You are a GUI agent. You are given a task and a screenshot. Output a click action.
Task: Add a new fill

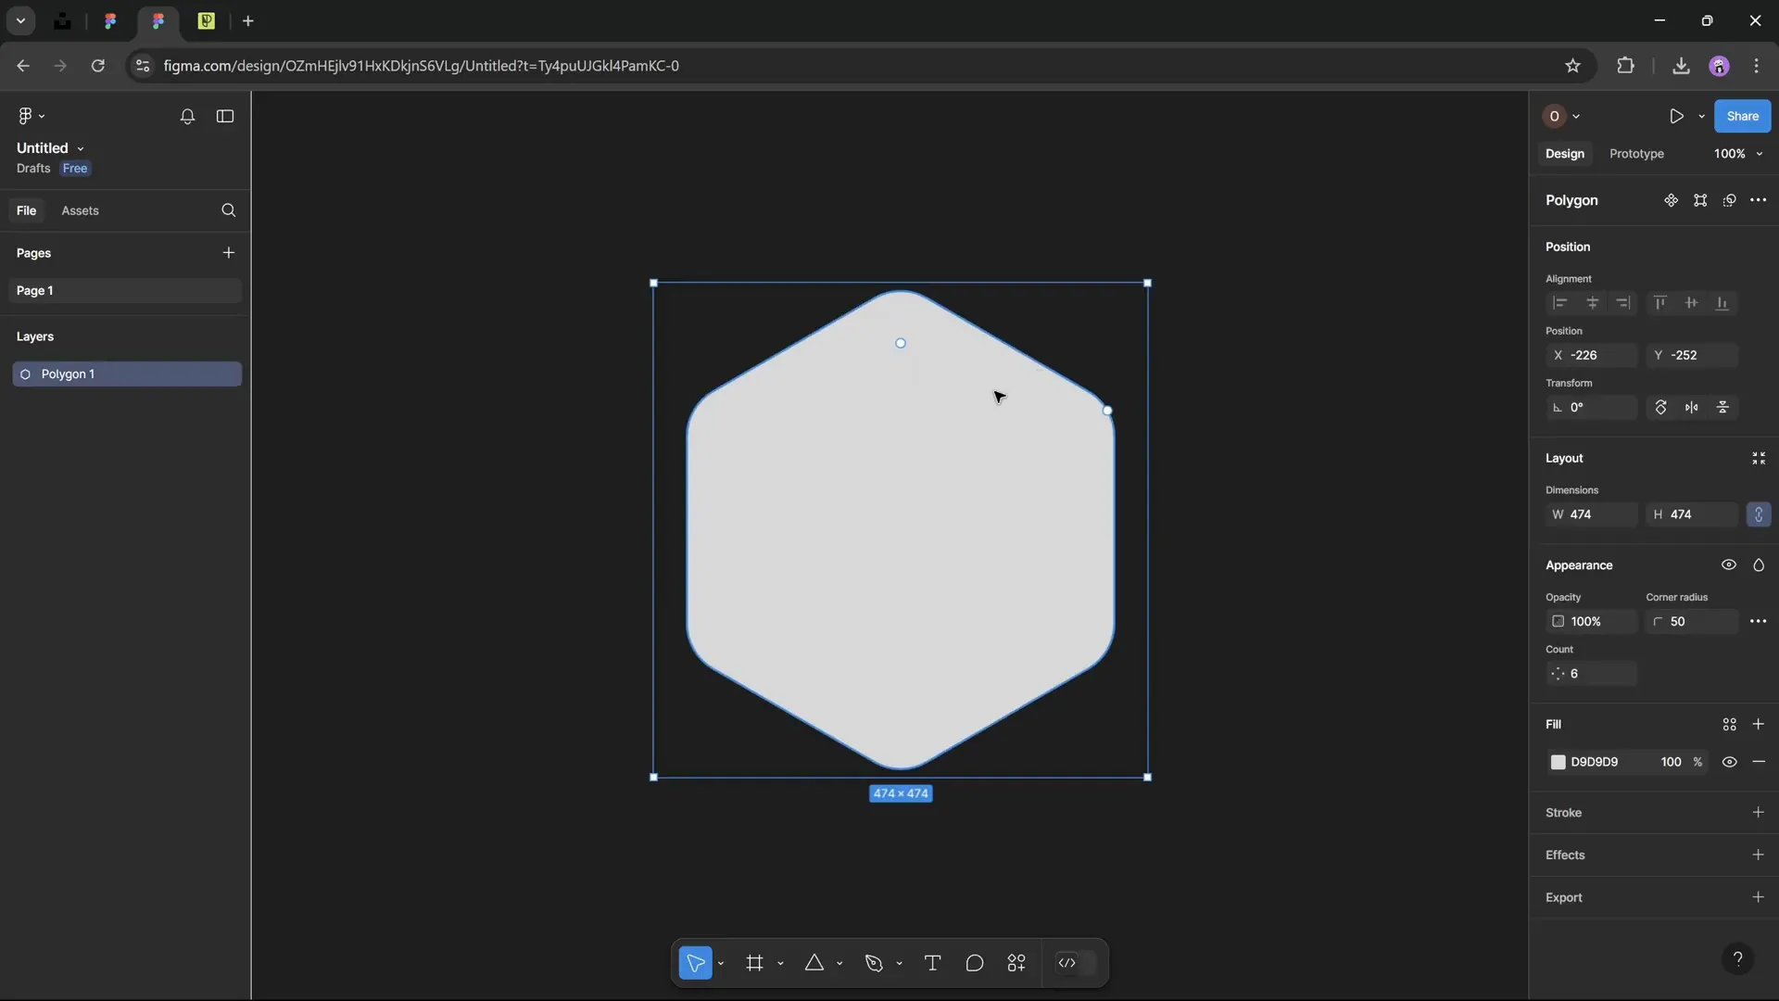pyautogui.click(x=1759, y=725)
